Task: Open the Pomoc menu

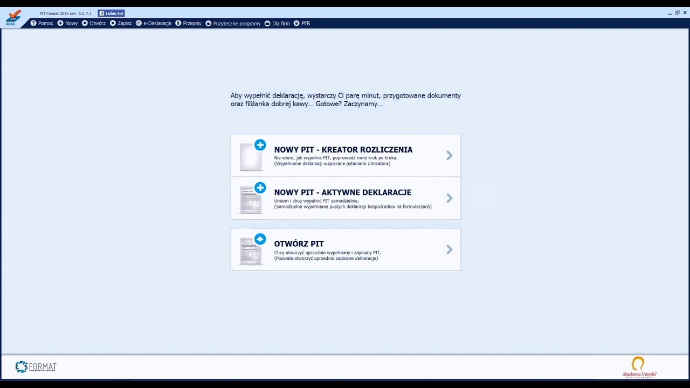Action: coord(42,23)
